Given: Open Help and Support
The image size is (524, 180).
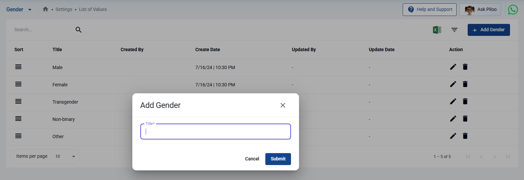Looking at the screenshot, I should click(x=429, y=10).
